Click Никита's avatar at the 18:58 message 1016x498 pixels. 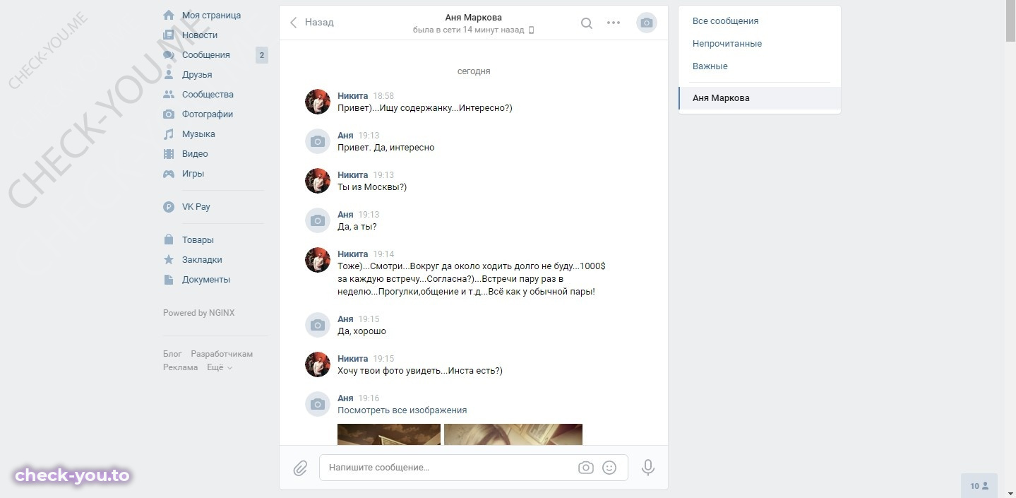point(318,102)
